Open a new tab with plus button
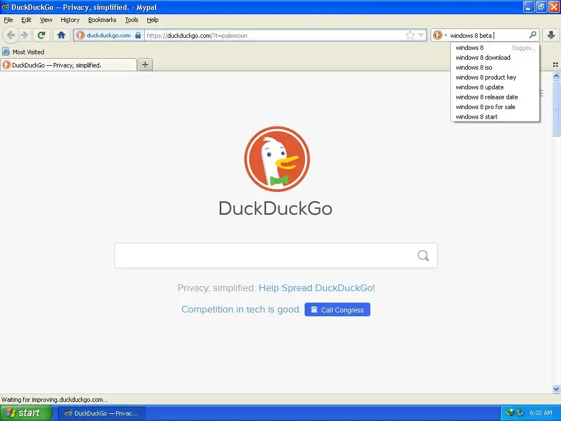This screenshot has width=561, height=421. click(145, 65)
